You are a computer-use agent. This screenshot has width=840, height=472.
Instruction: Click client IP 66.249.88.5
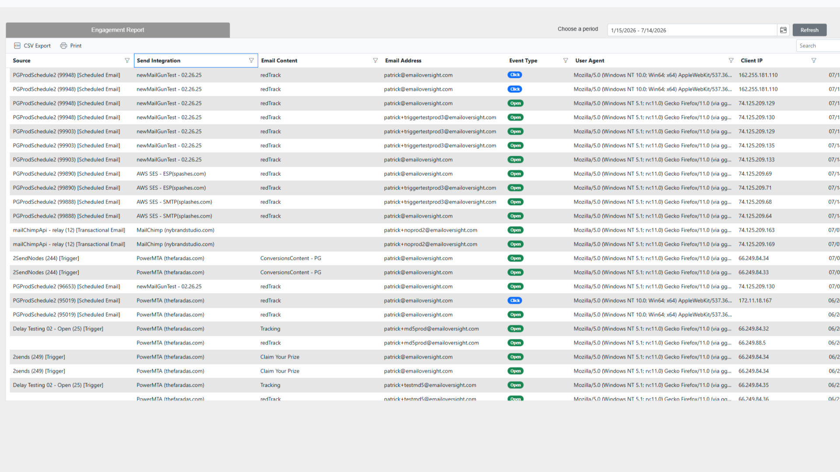tap(752, 343)
